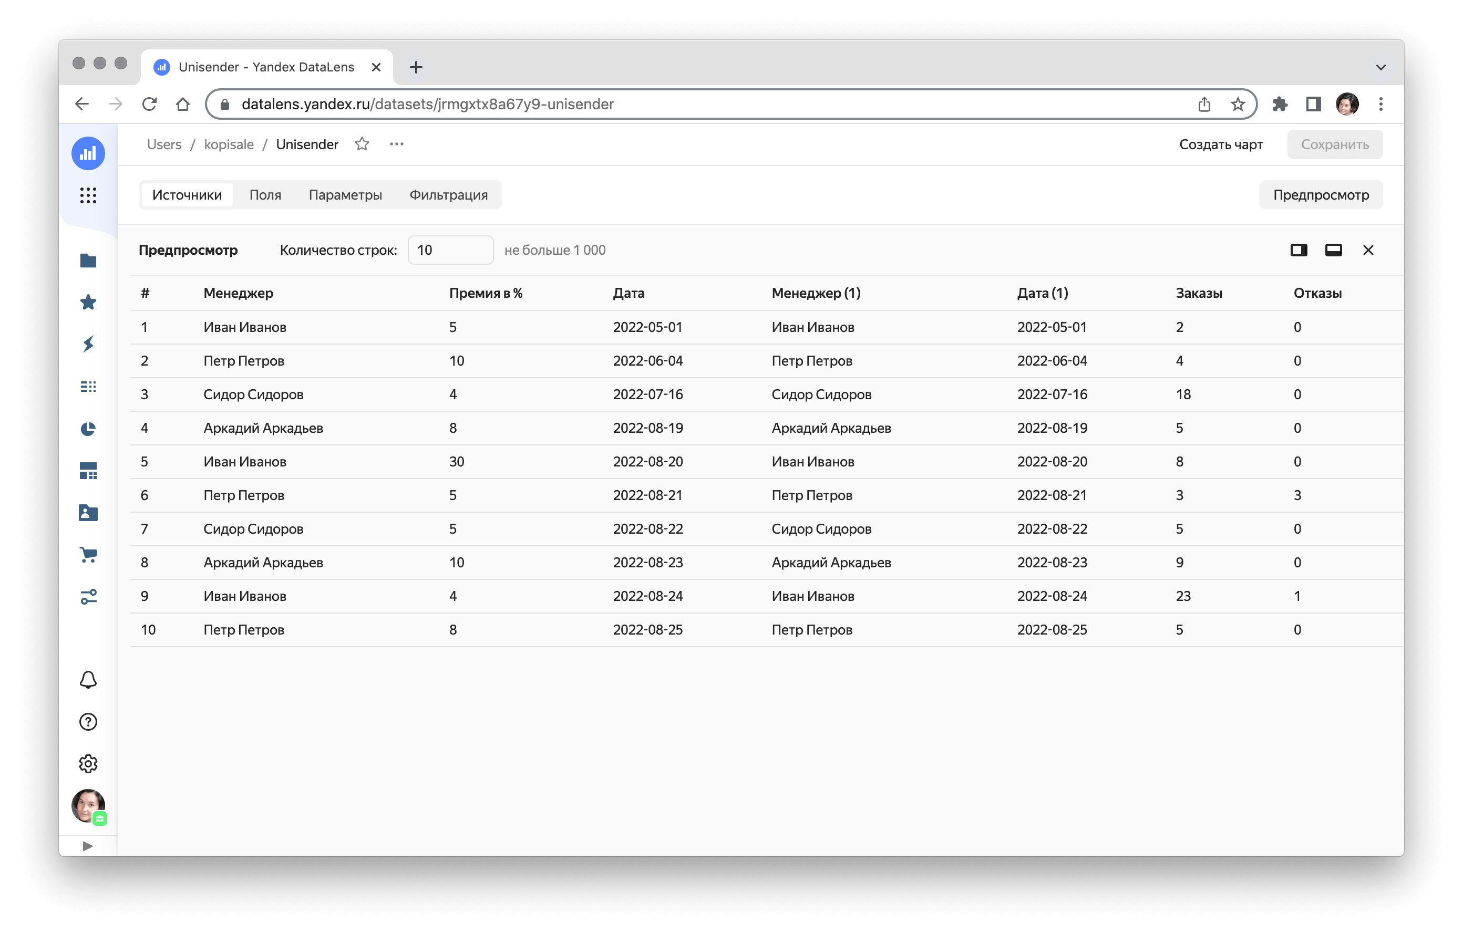Close the preview panel

[x=1368, y=250]
